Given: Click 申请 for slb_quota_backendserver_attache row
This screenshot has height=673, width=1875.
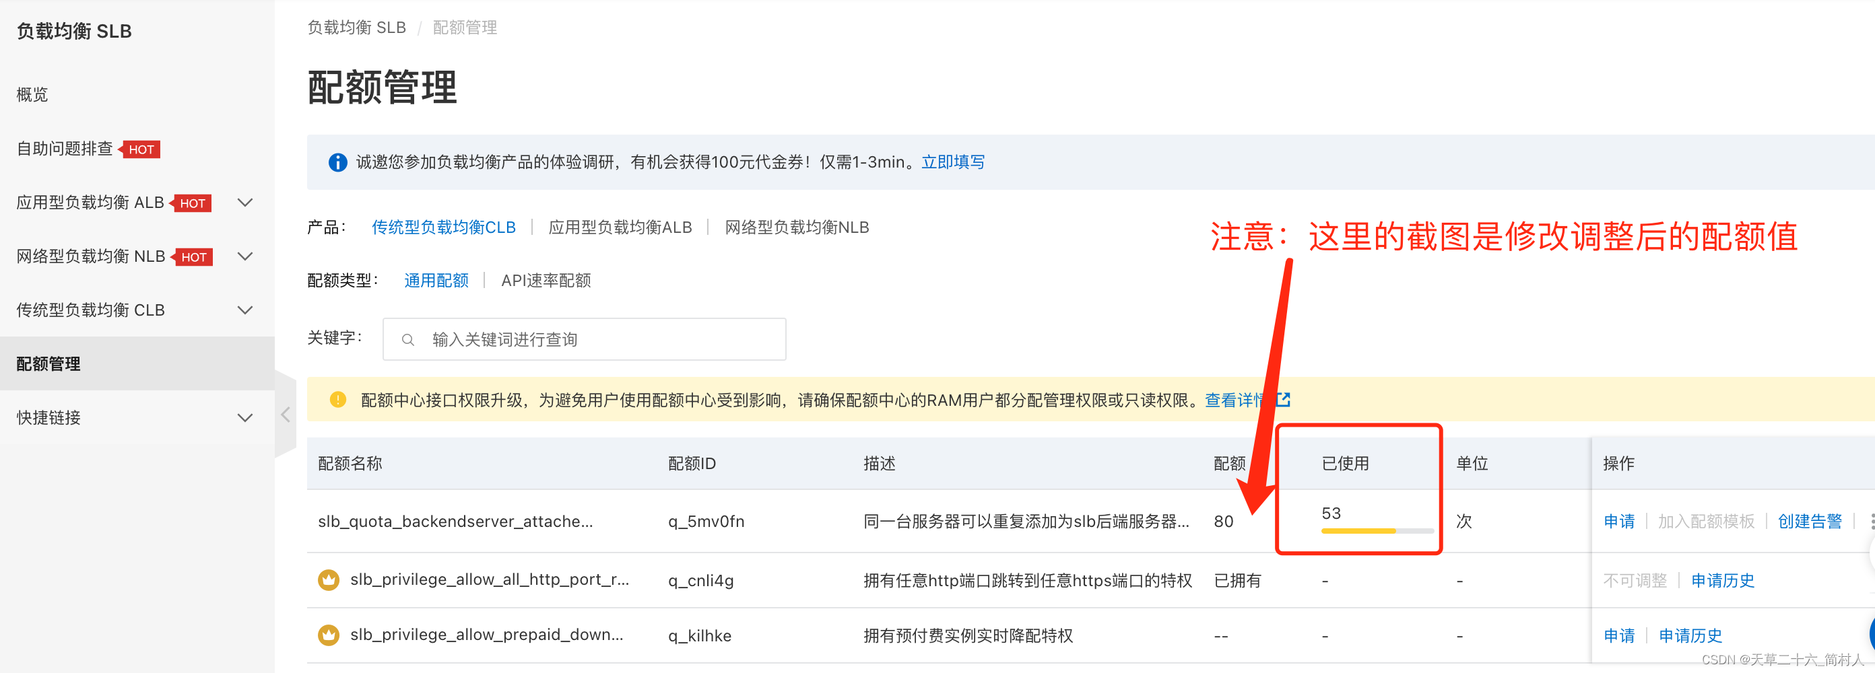Looking at the screenshot, I should [x=1619, y=521].
